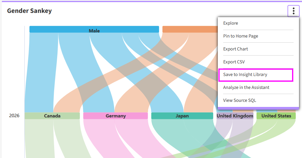Click the pink Germany node
302x158 pixels.
(x=116, y=116)
